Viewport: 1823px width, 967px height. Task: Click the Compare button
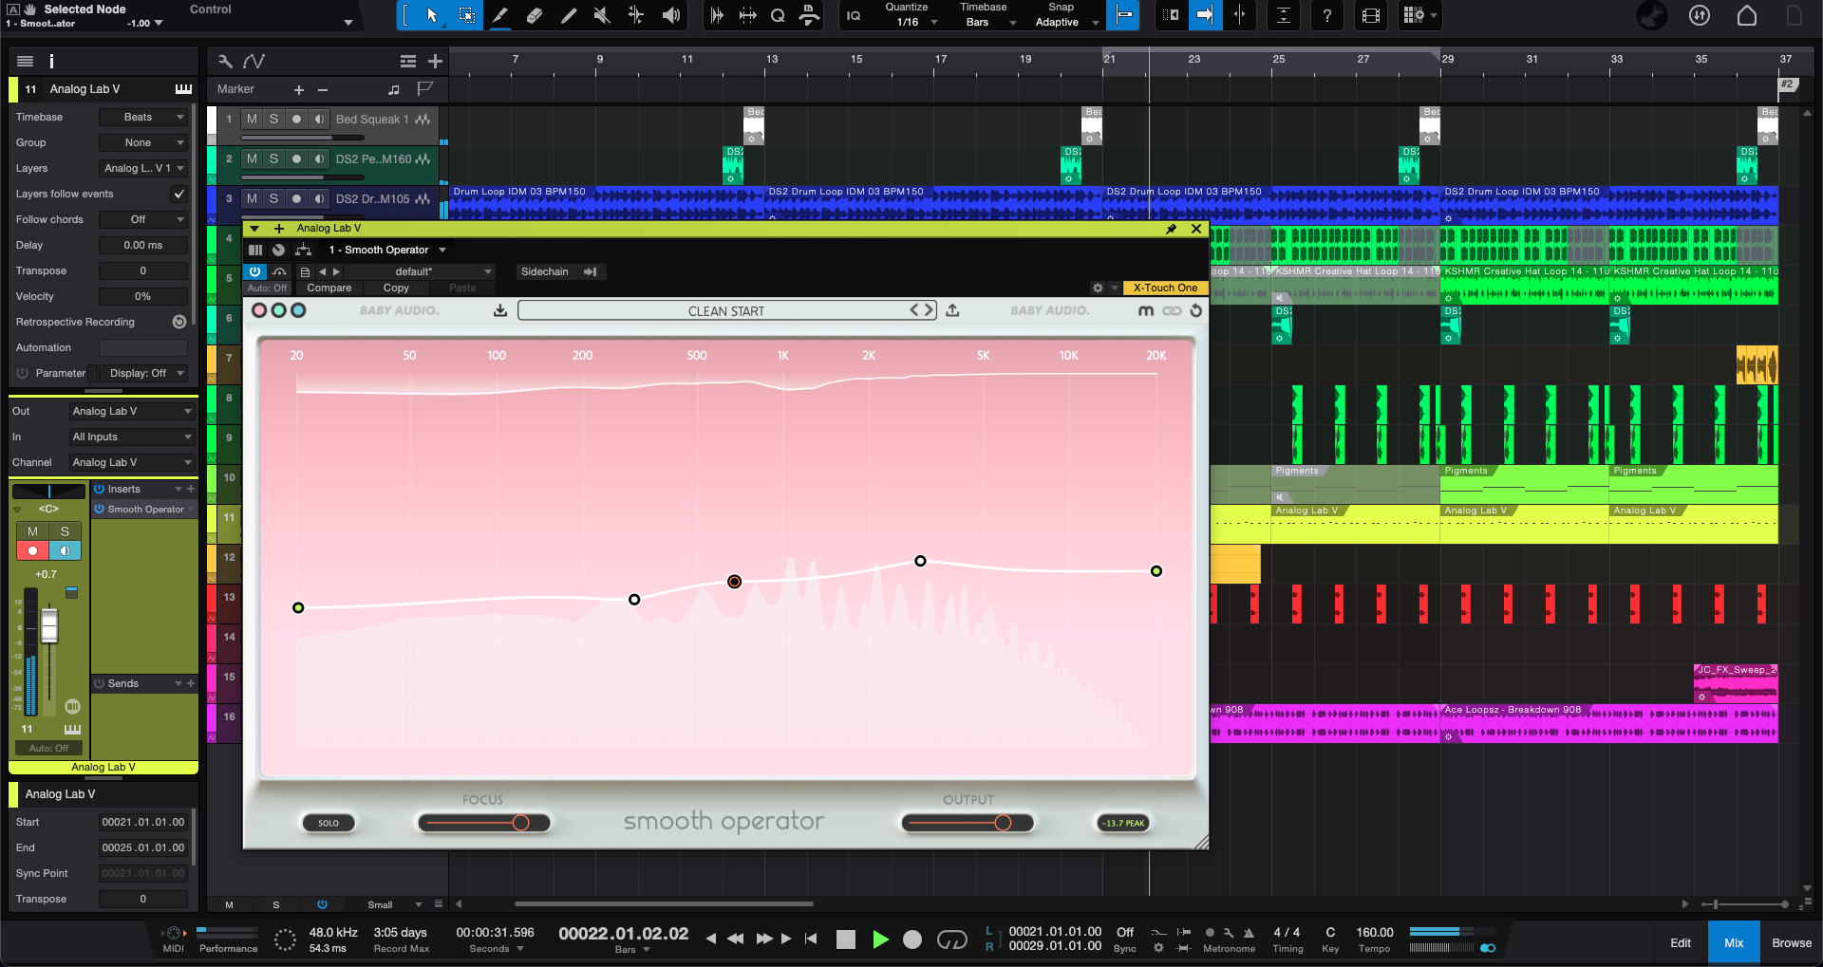point(329,288)
